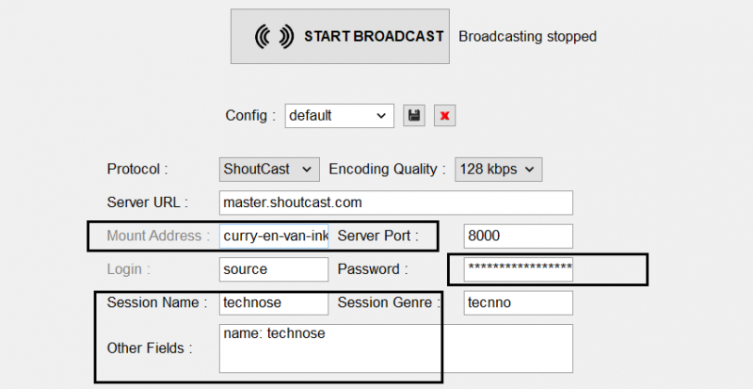753x389 pixels.
Task: Click the Broadcasting stopped status text
Action: coord(527,37)
